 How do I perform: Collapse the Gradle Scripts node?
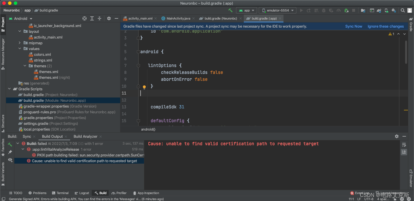click(x=9, y=89)
